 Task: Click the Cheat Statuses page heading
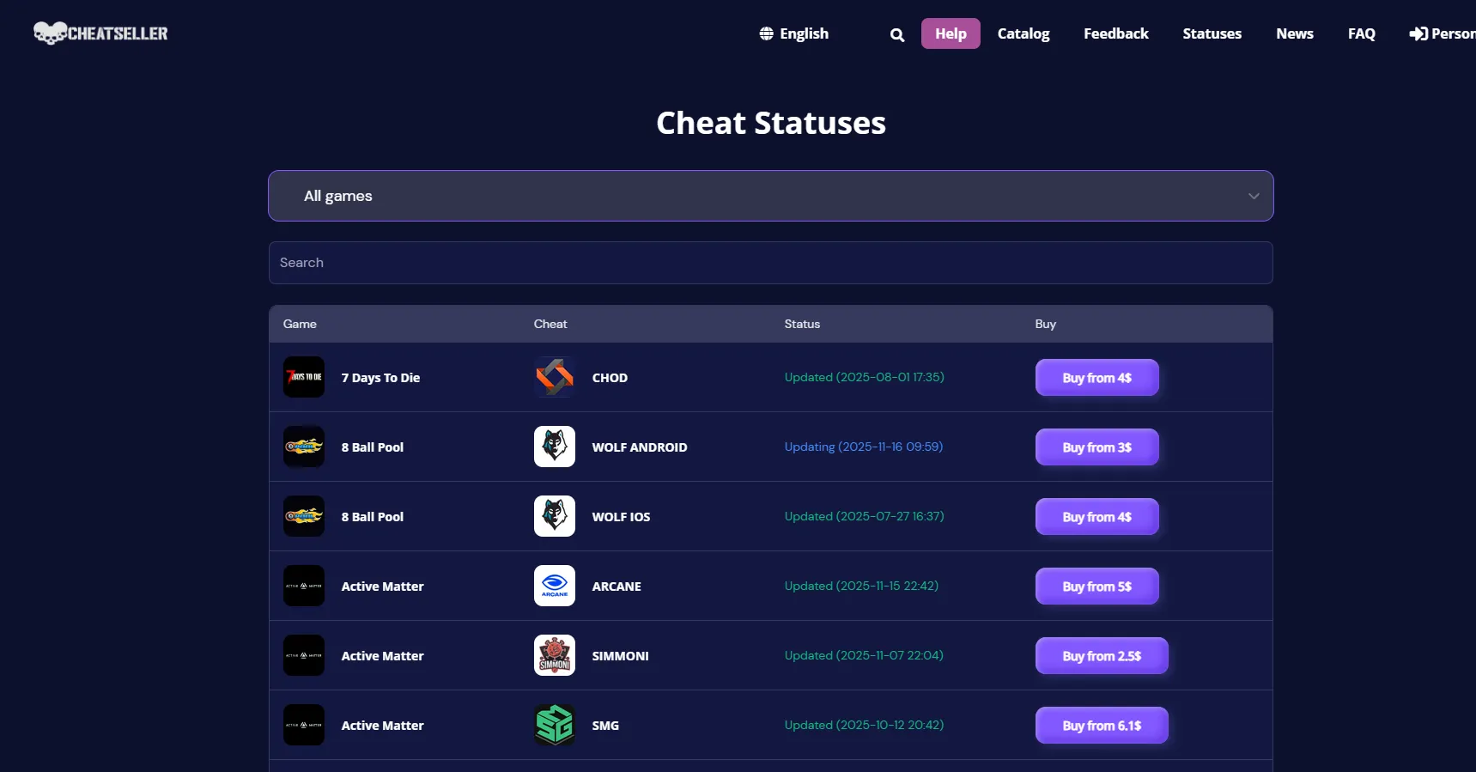click(771, 123)
